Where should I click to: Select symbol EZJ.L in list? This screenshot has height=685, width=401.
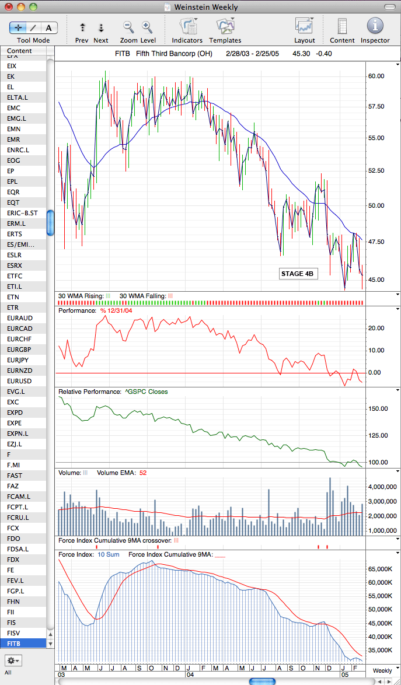point(23,444)
